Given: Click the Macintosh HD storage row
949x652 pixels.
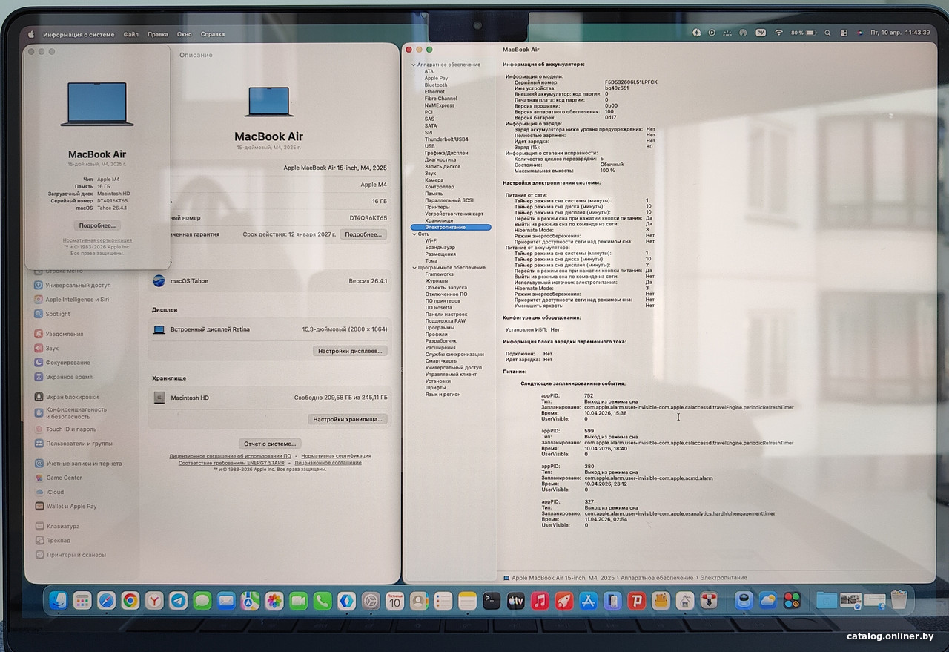Looking at the screenshot, I should (270, 398).
